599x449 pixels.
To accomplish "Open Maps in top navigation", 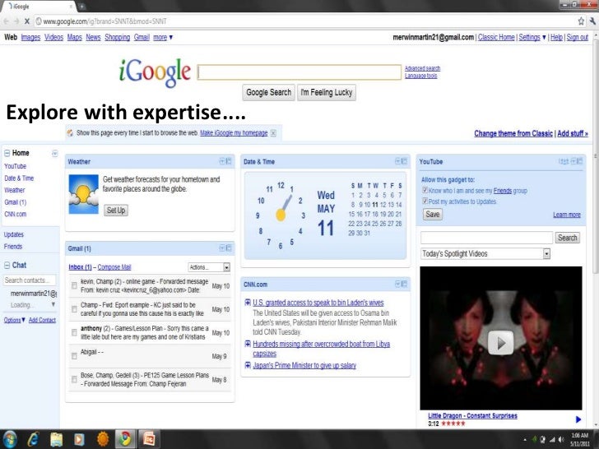I will coord(75,38).
